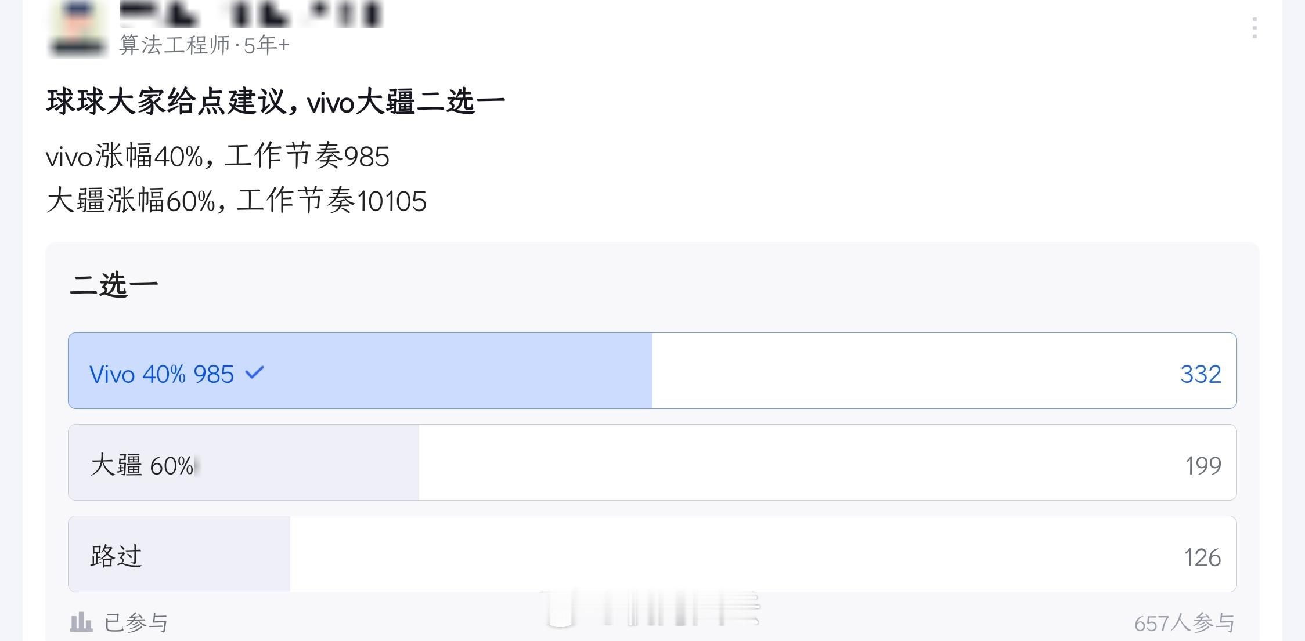This screenshot has height=641, width=1305.
Task: Click the checkmark on the Vivo option
Action: [x=255, y=374]
